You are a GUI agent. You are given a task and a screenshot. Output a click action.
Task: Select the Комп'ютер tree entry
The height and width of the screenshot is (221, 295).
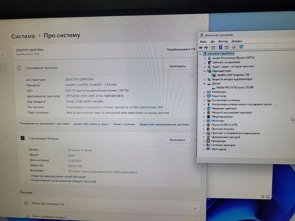(x=219, y=96)
